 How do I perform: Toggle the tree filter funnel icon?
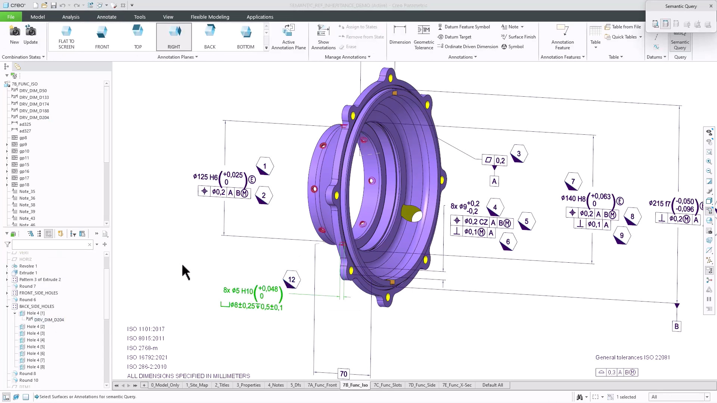tap(7, 244)
